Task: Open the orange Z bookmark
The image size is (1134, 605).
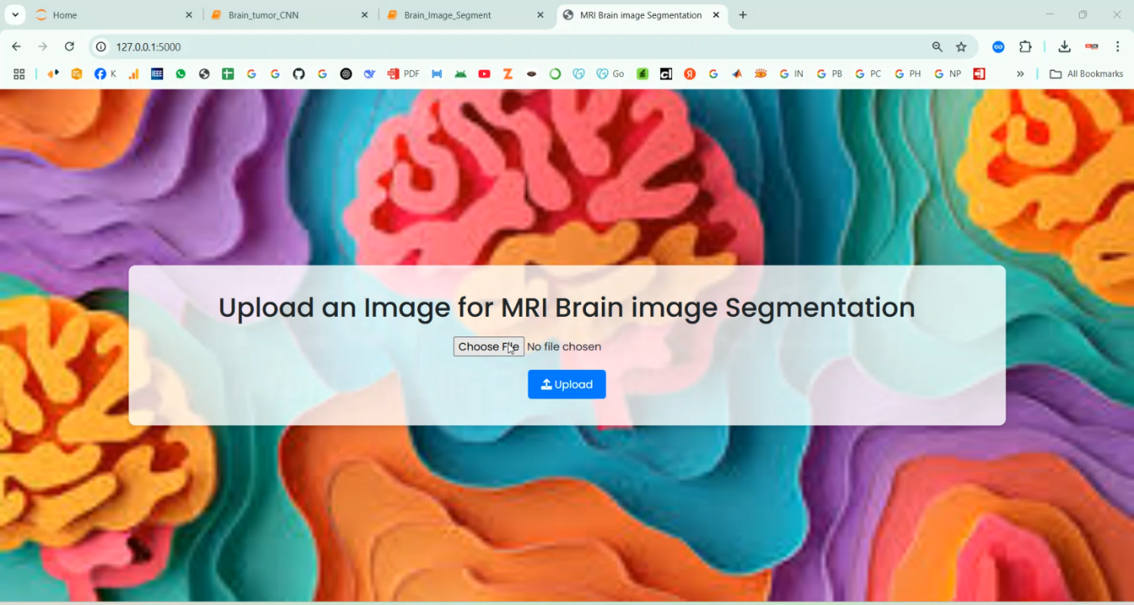Action: click(x=508, y=74)
